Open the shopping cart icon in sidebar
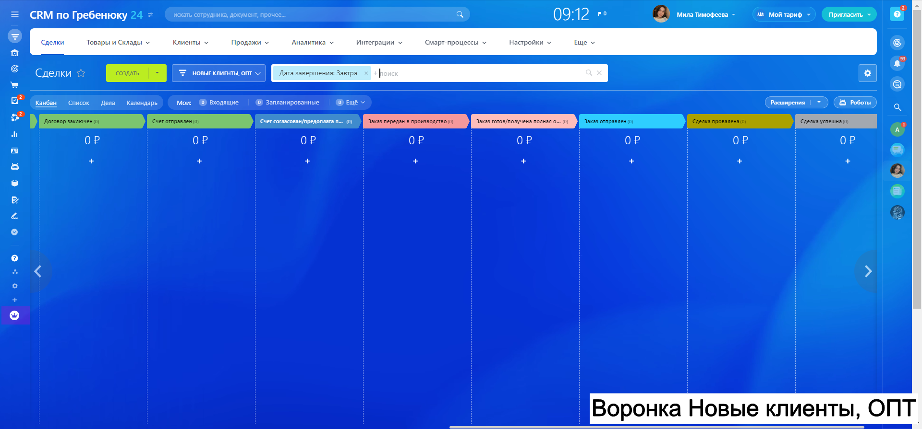Image resolution: width=922 pixels, height=429 pixels. point(15,85)
